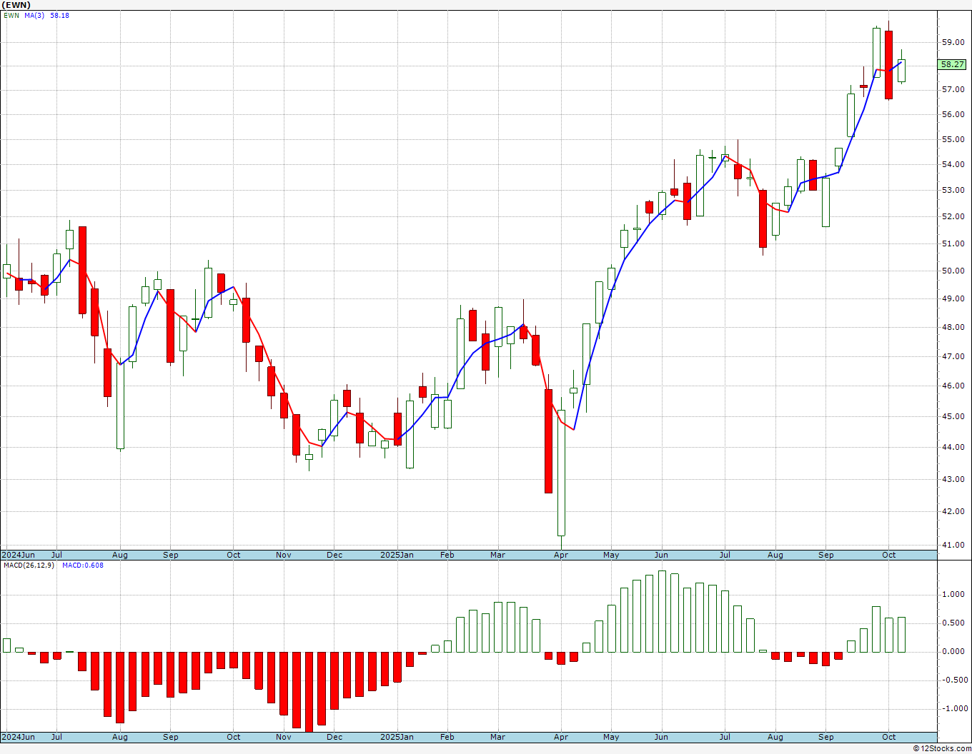The width and height of the screenshot is (972, 754).
Task: Select Oct 2024 on the price chart time axis
Action: (x=233, y=555)
